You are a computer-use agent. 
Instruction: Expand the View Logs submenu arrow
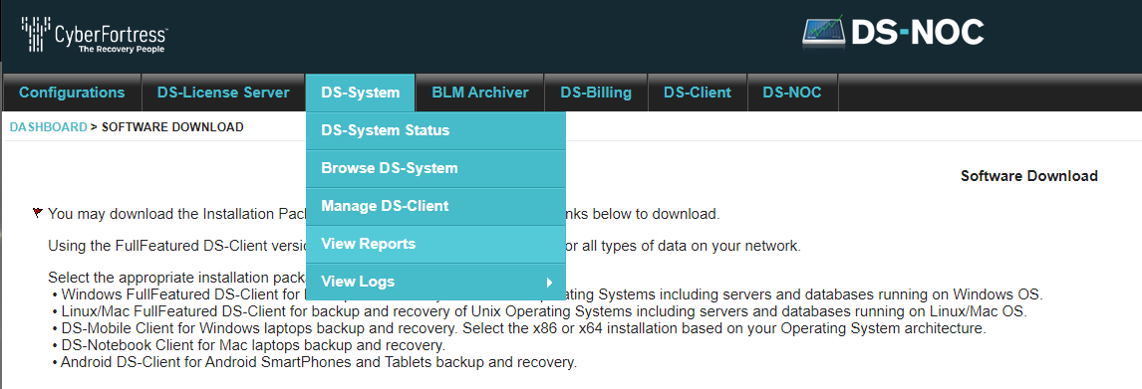click(549, 283)
